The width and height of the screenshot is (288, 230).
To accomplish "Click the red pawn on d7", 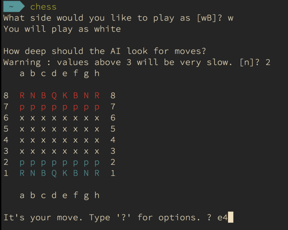I will pos(54,107).
